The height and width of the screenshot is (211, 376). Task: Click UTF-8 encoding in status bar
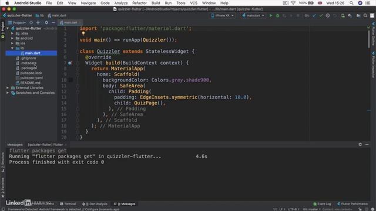pyautogui.click(x=293, y=209)
